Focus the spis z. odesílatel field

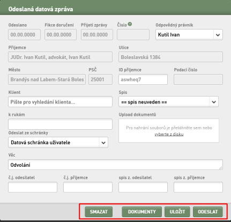pyautogui.click(x=143, y=187)
